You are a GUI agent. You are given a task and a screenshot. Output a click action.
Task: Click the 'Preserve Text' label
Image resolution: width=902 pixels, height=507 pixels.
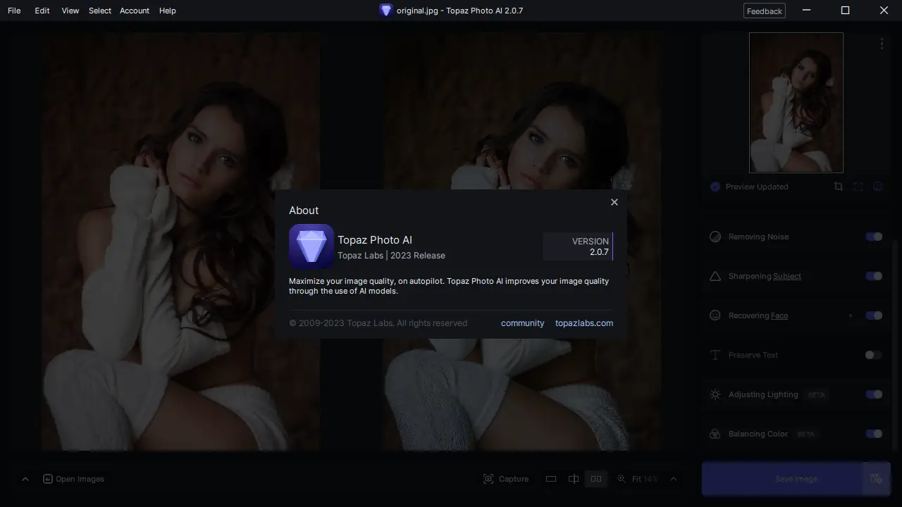coord(753,355)
